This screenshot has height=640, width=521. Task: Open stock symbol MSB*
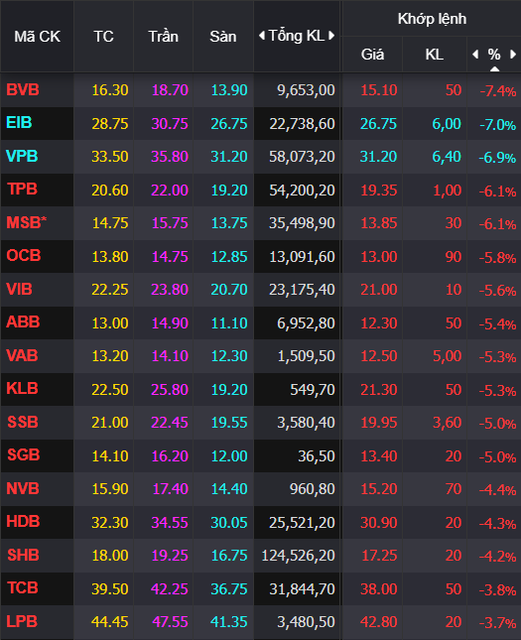pos(27,222)
